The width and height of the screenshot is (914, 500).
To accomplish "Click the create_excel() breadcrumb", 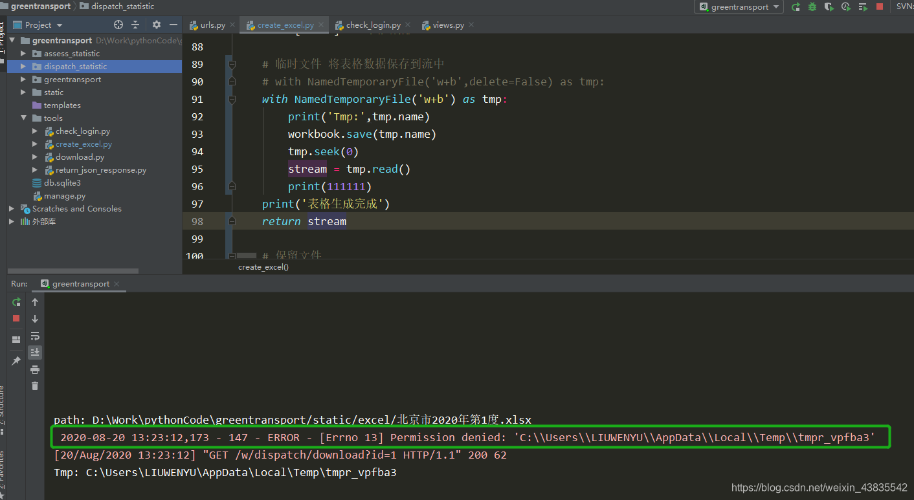I will pos(263,266).
